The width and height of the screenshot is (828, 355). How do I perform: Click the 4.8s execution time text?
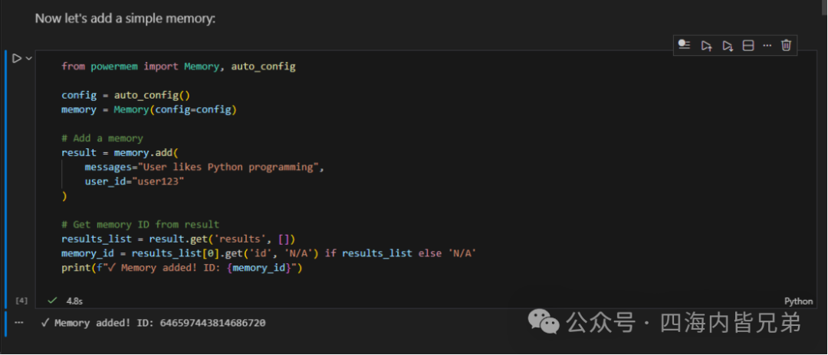click(74, 301)
